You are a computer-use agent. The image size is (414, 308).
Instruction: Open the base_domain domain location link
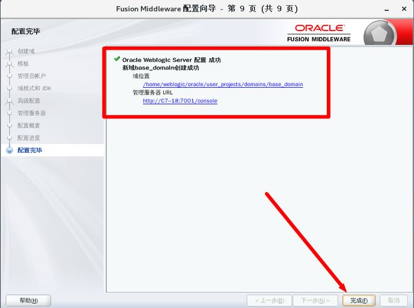coord(223,85)
